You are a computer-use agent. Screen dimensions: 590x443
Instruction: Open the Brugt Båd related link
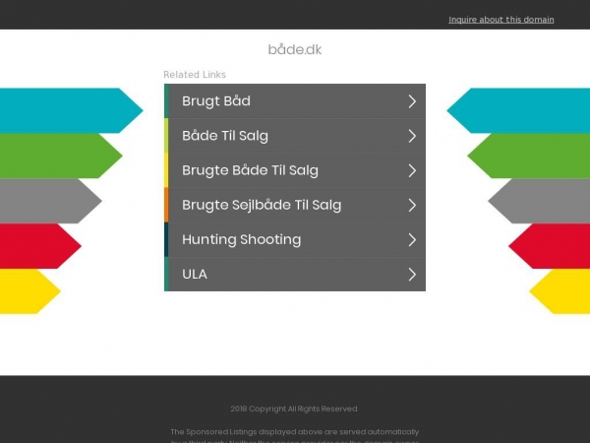(x=216, y=101)
